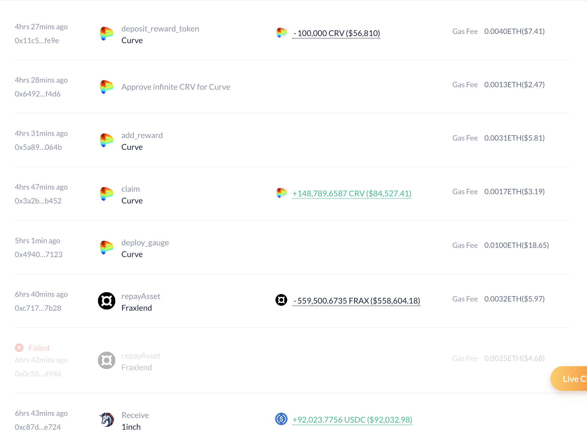
Task: Click the 1inch unicorn icon
Action: pyautogui.click(x=107, y=420)
